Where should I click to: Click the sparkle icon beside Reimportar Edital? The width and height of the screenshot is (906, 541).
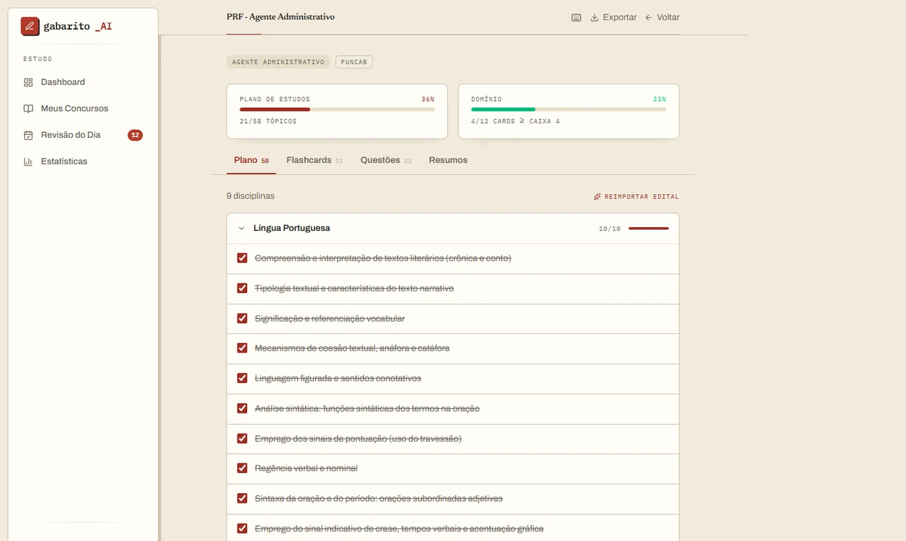(597, 197)
